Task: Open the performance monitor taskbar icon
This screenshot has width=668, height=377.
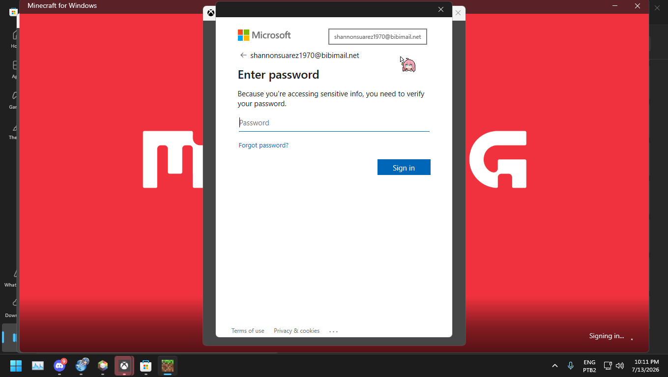Action: (38, 366)
